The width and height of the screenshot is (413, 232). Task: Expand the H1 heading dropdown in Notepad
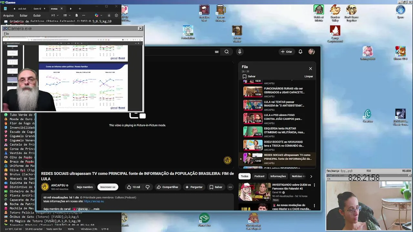(55, 15)
